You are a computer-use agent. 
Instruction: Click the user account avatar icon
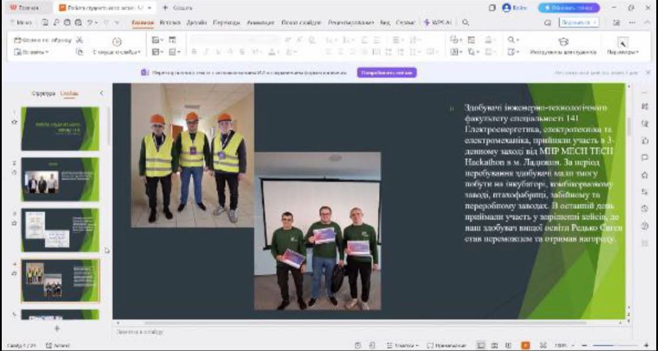[x=507, y=8]
